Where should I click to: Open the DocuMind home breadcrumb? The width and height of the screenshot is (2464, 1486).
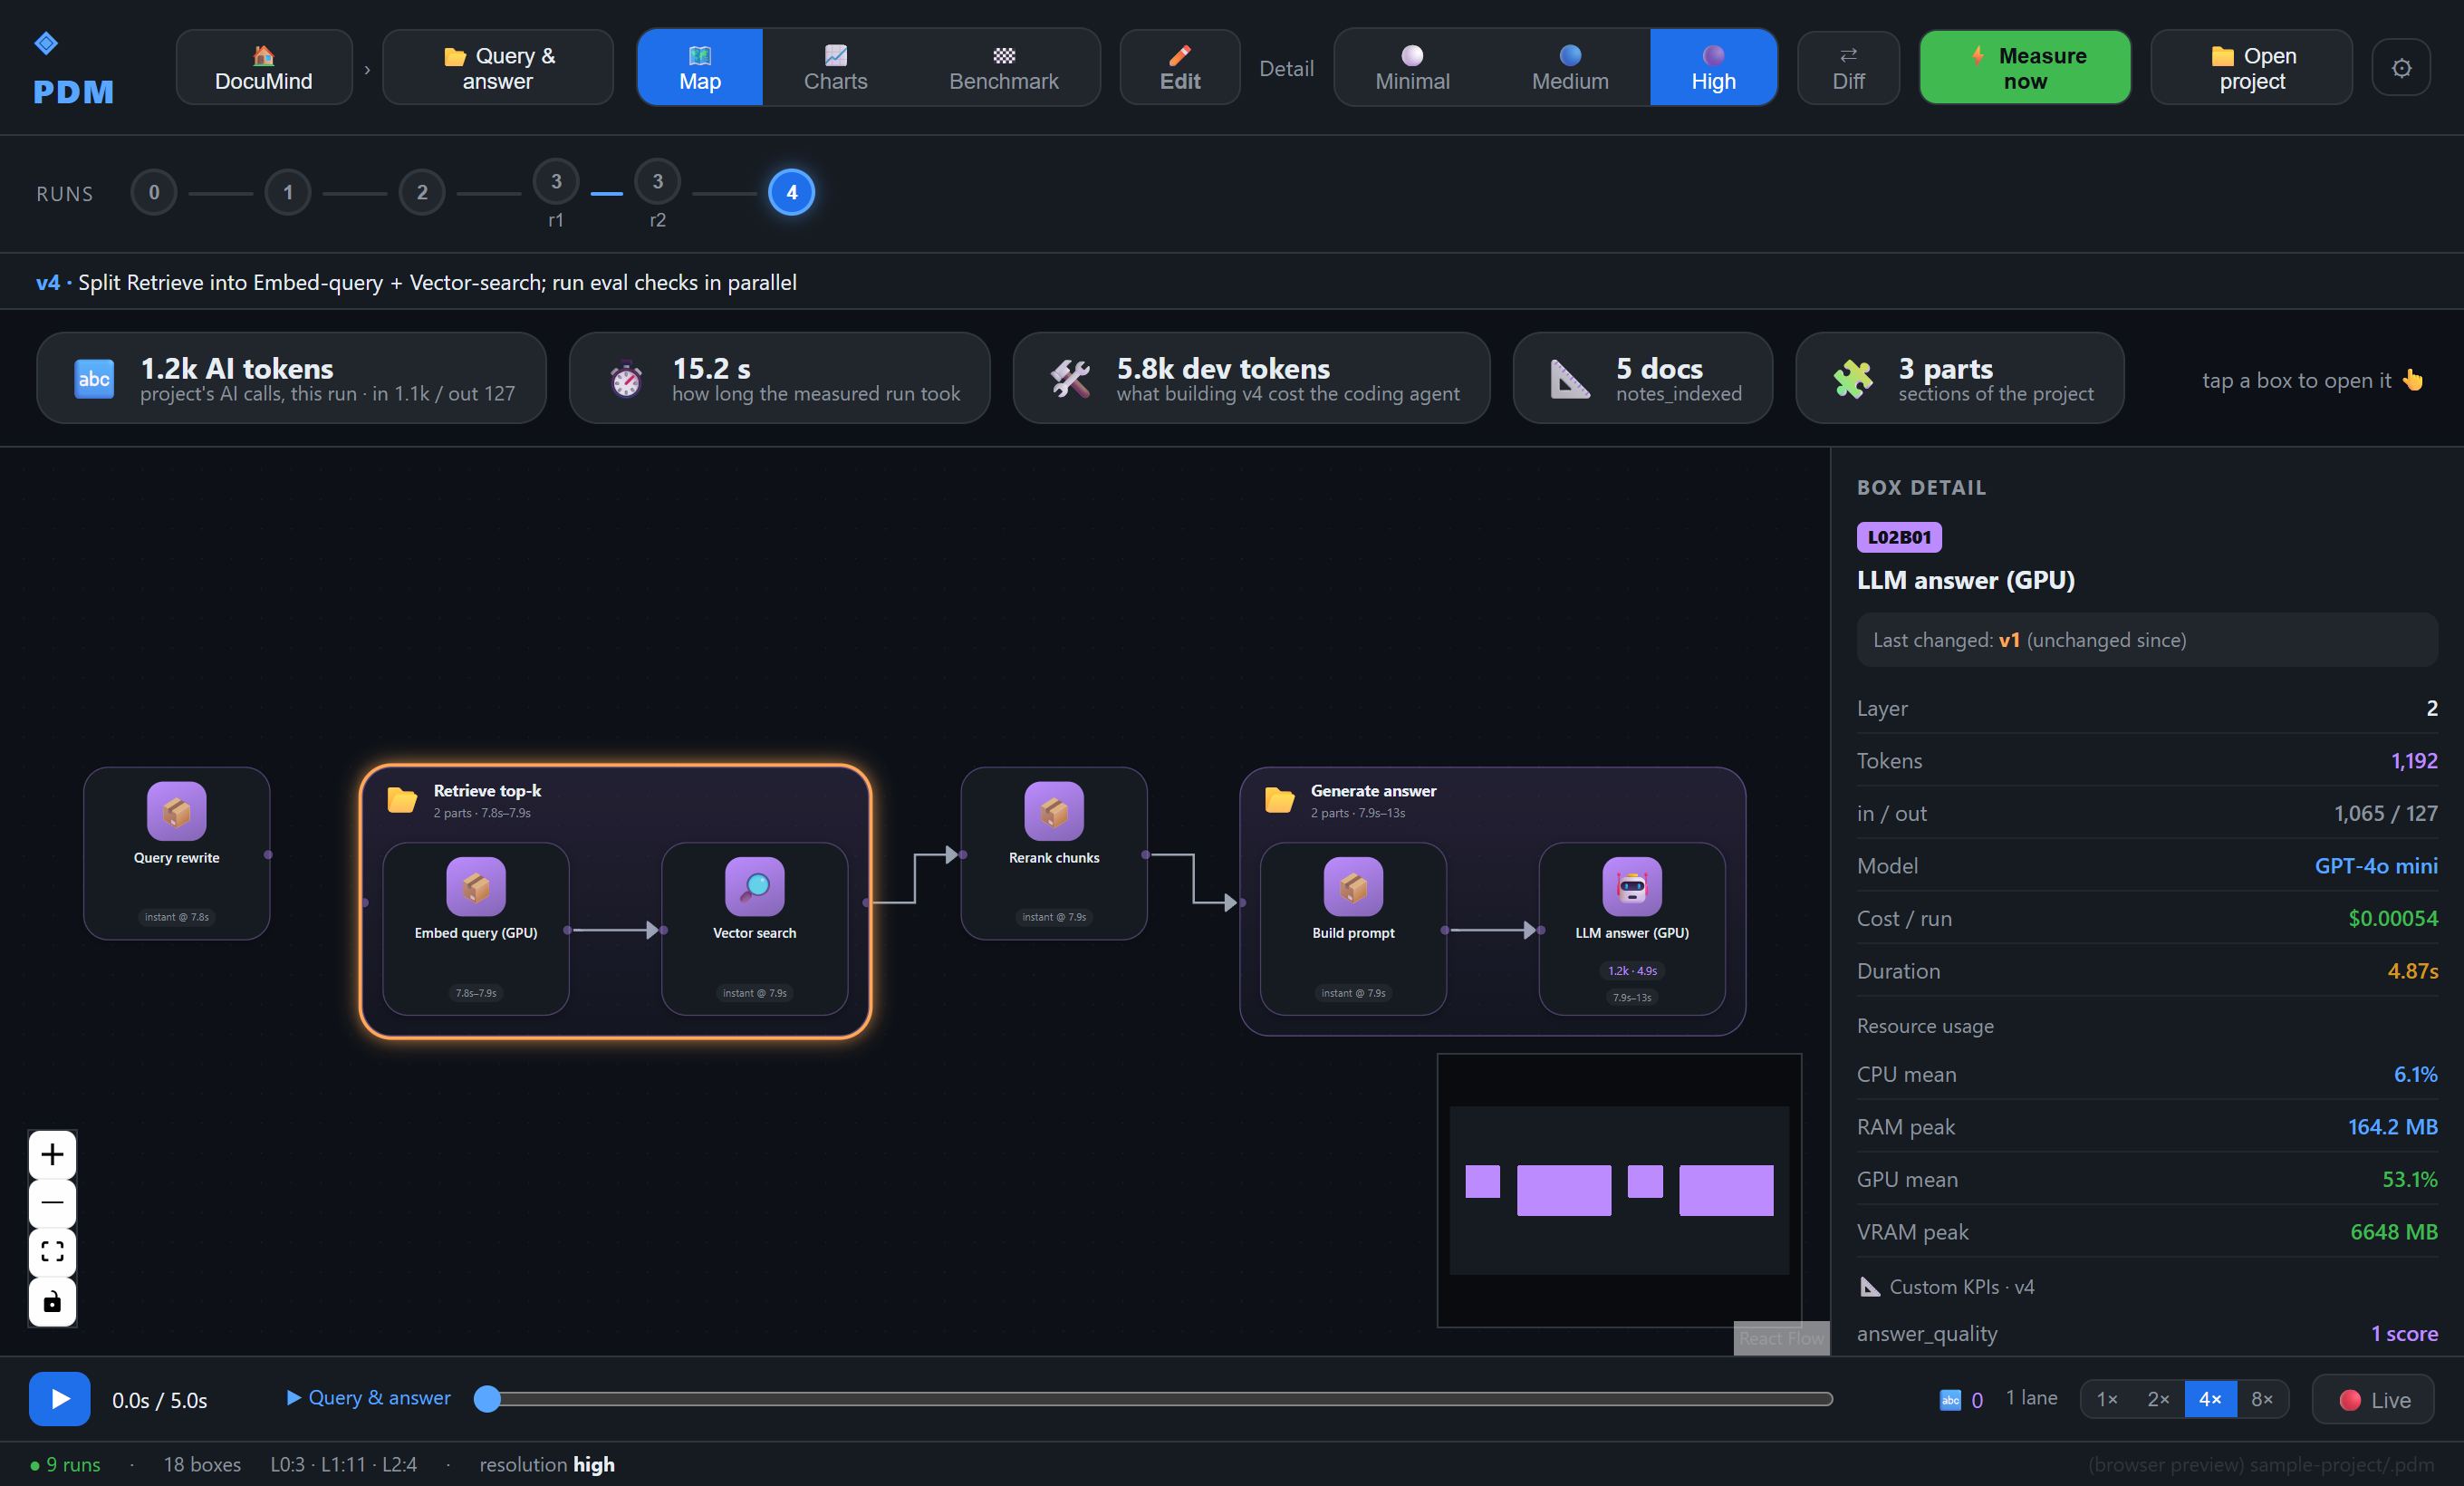tap(264, 68)
